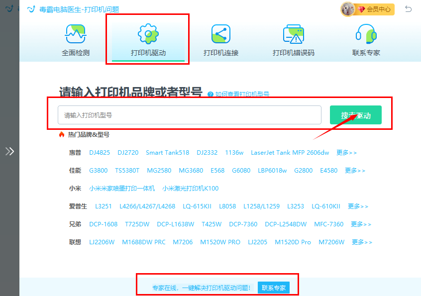This screenshot has height=296, width=421.
Task: Select Canon model TS5380T
Action: [127, 171]
